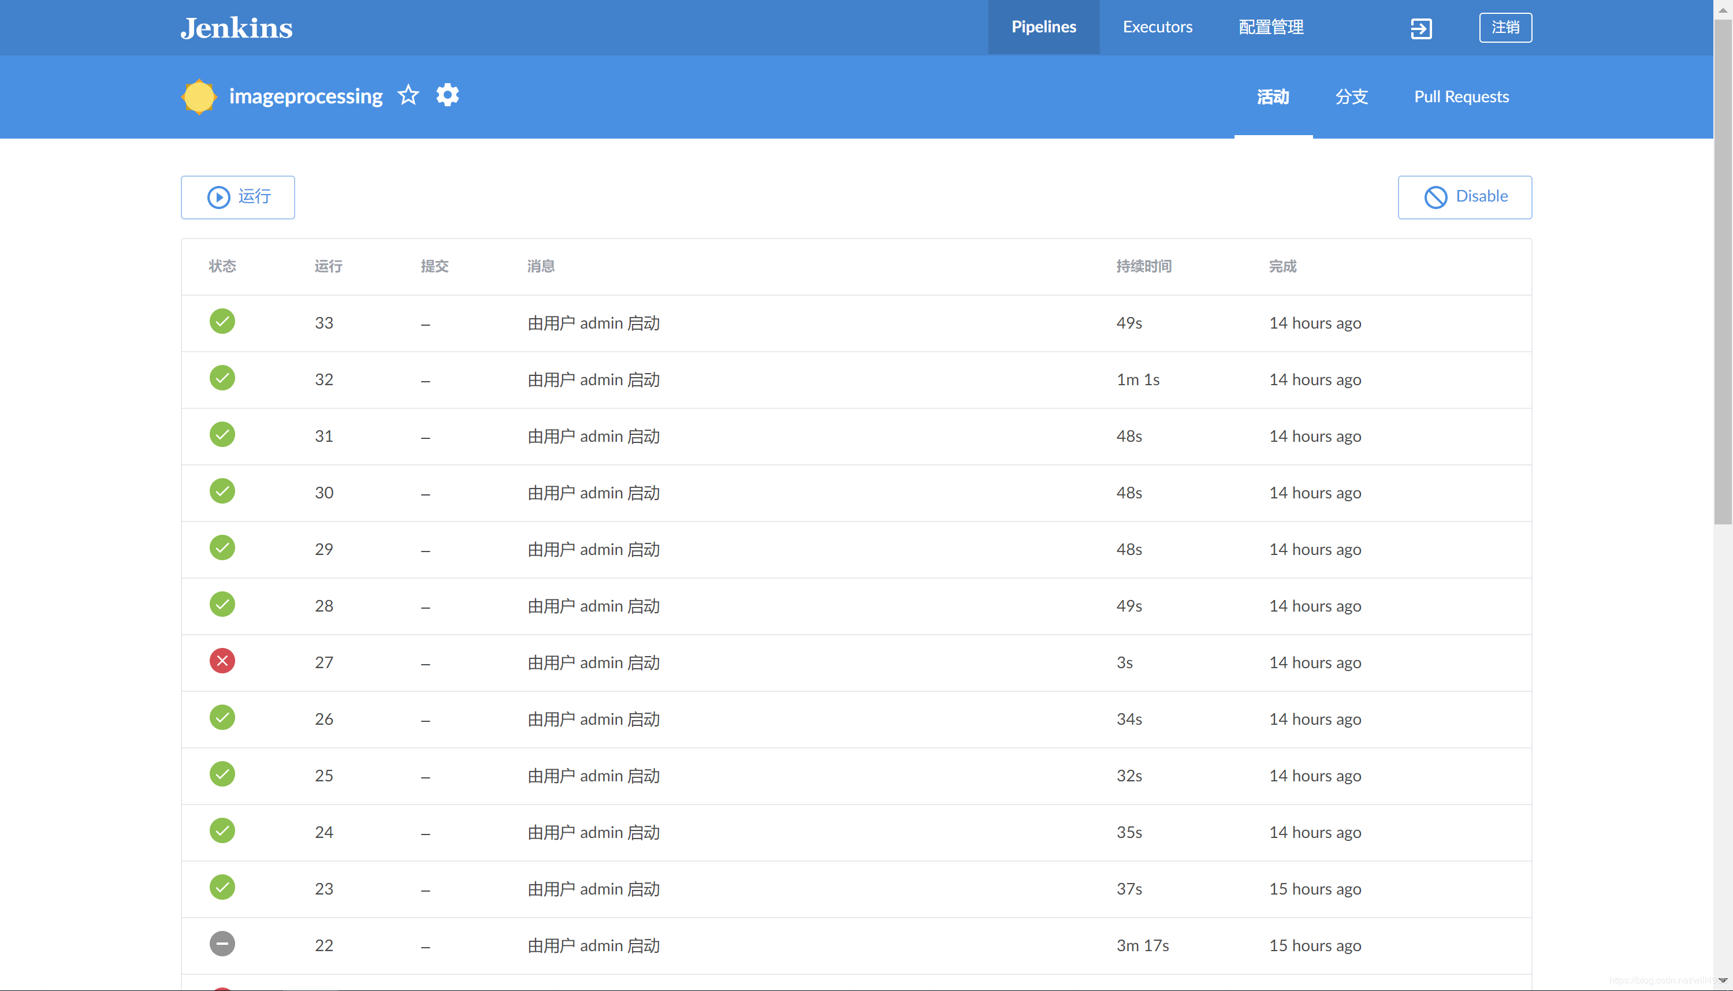
Task: Click success status icon for run 25
Action: 222,774
